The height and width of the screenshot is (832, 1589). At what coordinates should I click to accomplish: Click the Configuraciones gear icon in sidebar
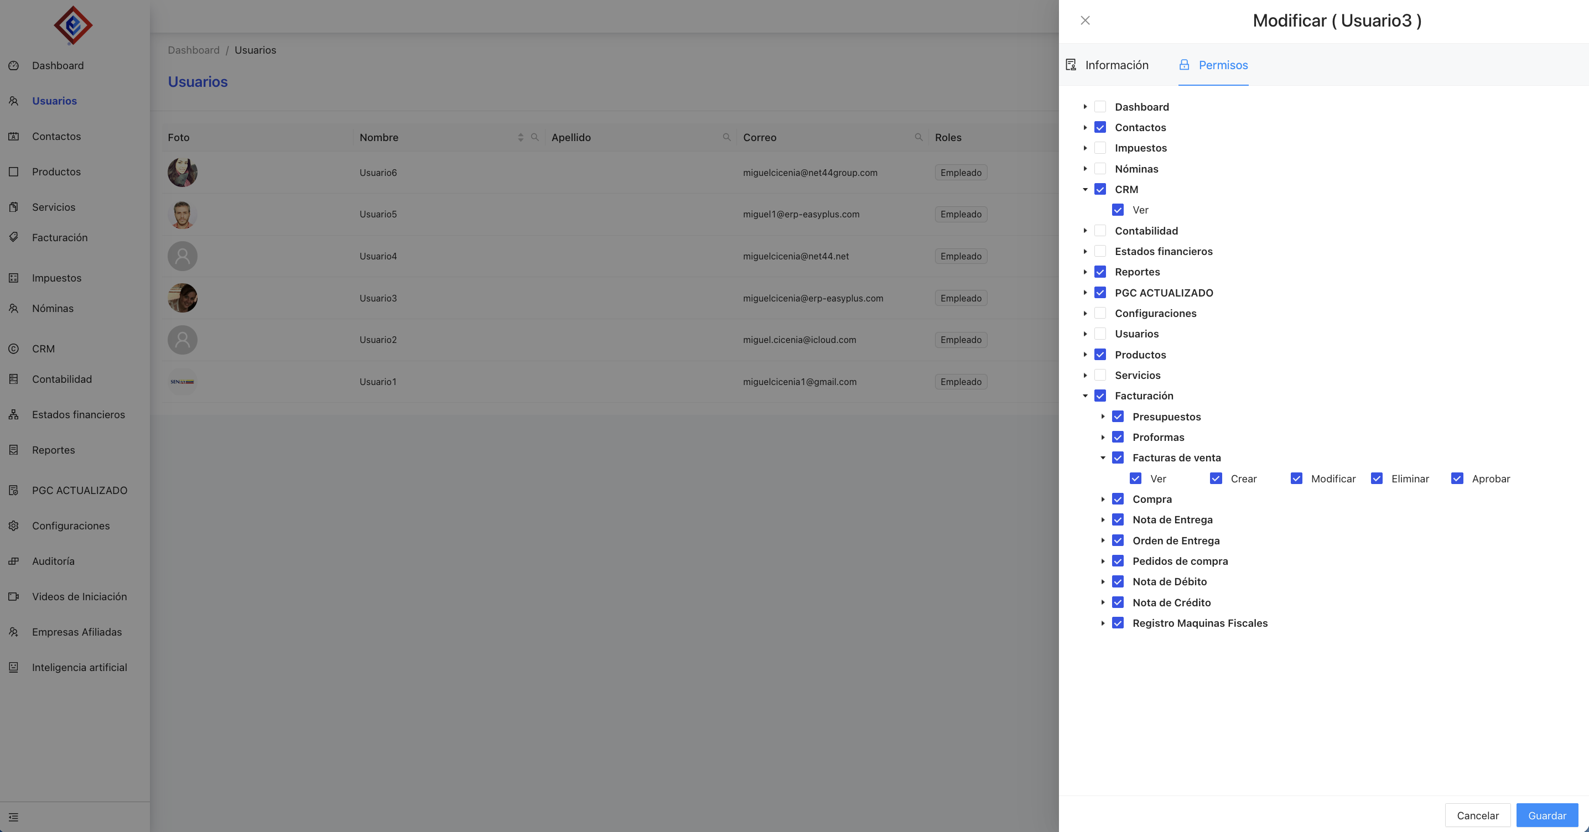point(14,526)
